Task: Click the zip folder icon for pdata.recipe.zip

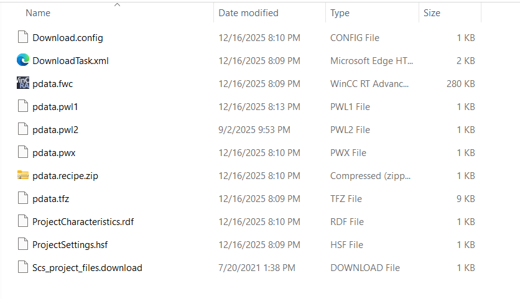Action: 23,175
